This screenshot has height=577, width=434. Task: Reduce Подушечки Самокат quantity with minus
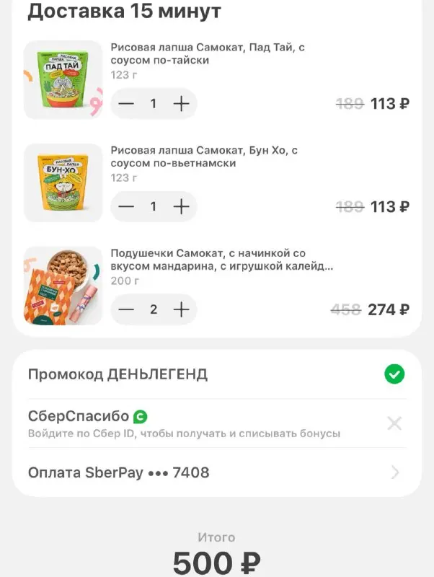(x=126, y=309)
